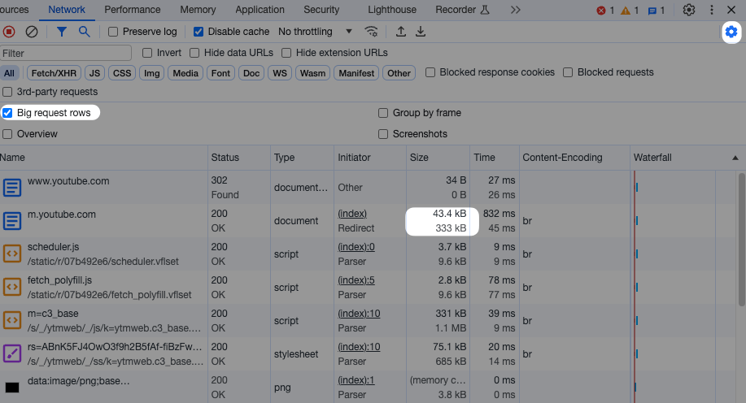This screenshot has width=746, height=403.
Task: Filter by Other requests
Action: coord(399,73)
